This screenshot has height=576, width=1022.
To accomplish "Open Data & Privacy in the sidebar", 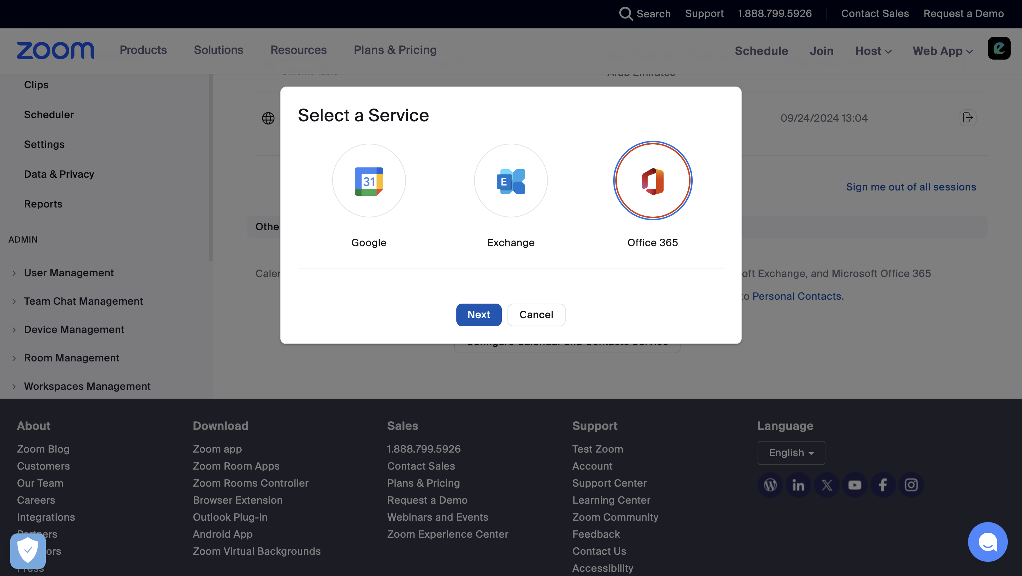I will pyautogui.click(x=59, y=174).
